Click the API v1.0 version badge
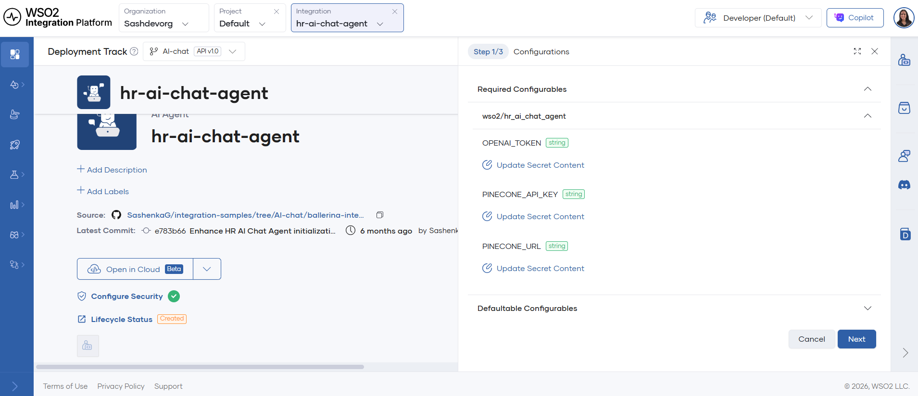Viewport: 918px width, 396px height. (208, 51)
